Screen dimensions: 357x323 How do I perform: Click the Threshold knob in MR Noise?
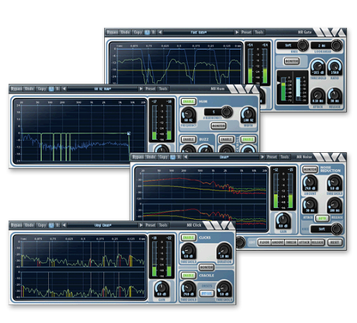click(334, 183)
